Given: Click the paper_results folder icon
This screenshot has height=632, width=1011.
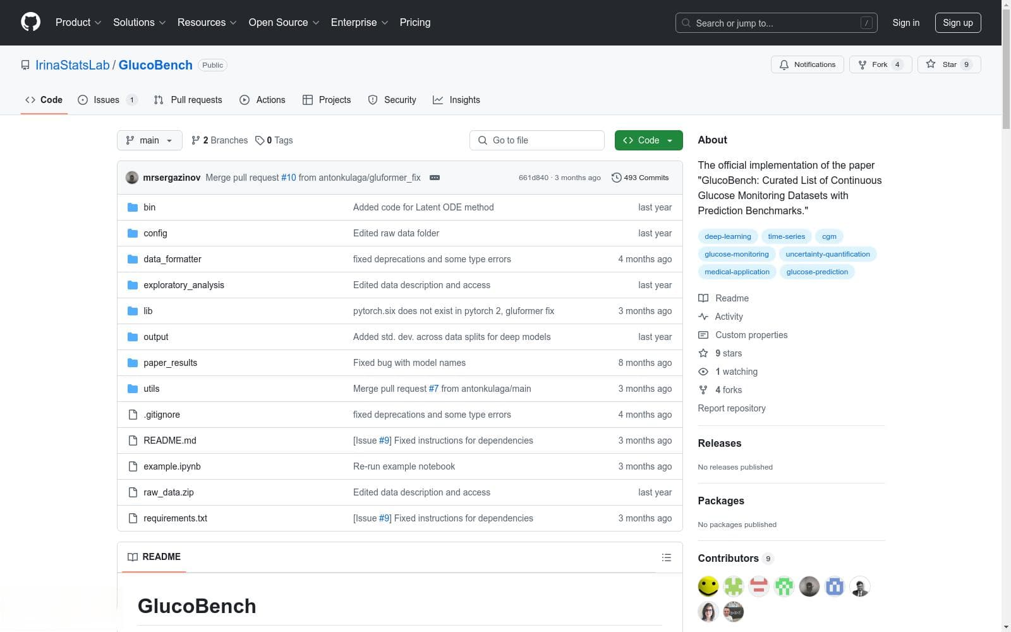Looking at the screenshot, I should (x=133, y=363).
